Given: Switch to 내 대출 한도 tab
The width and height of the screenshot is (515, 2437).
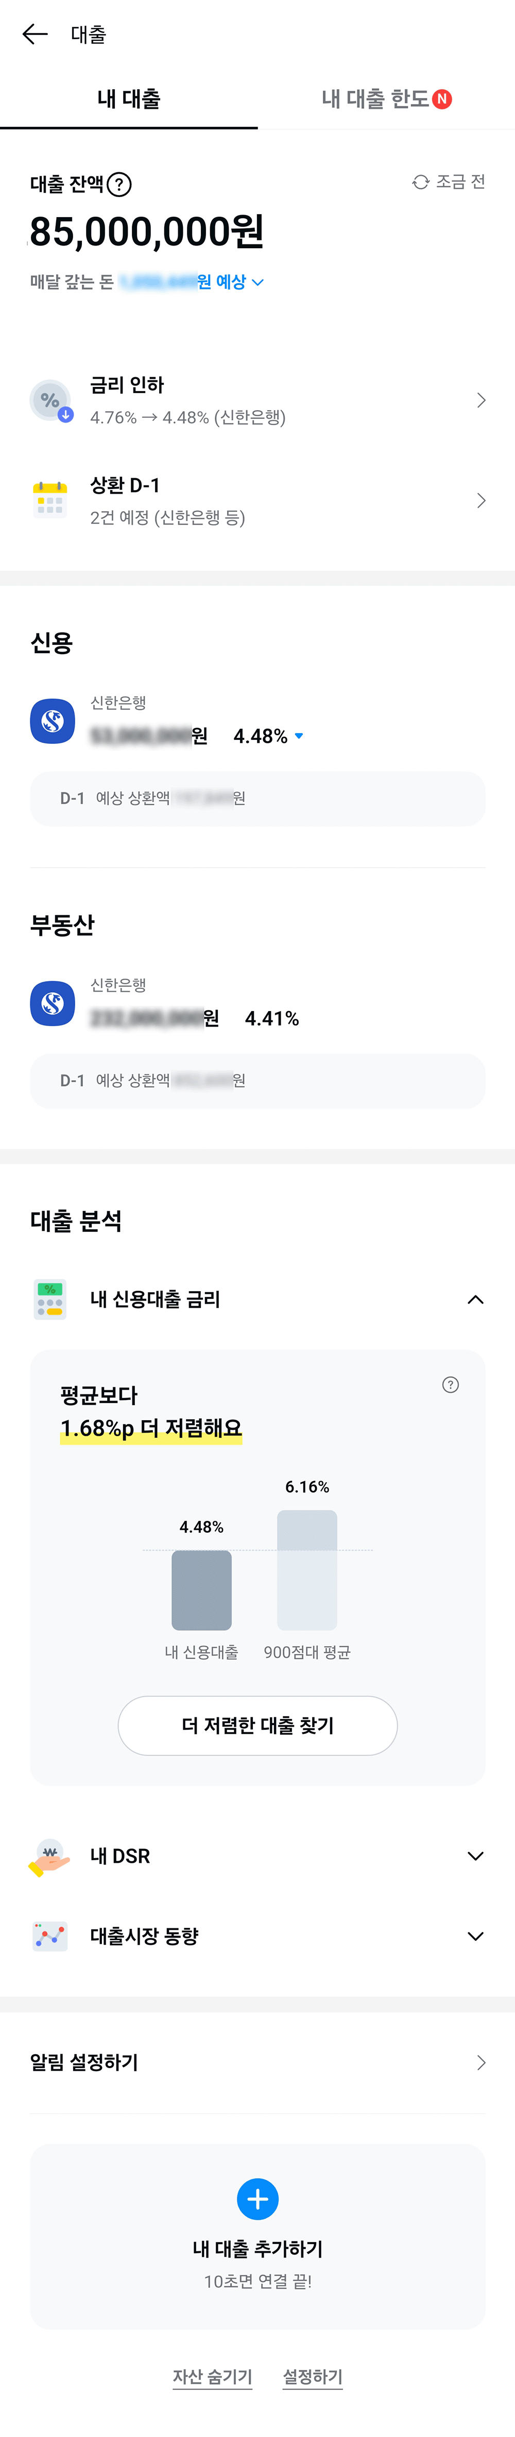Looking at the screenshot, I should (x=386, y=99).
